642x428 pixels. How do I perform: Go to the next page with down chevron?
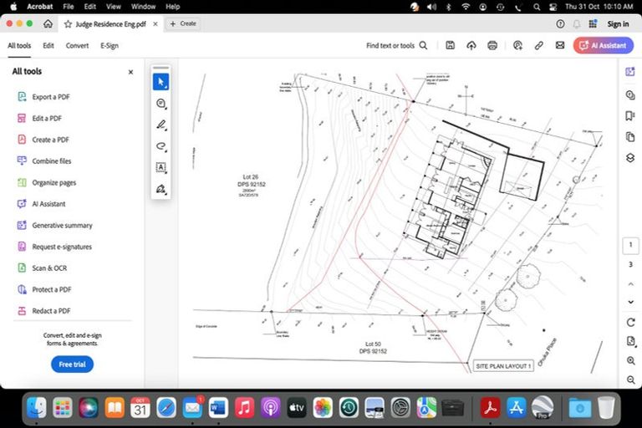click(630, 302)
